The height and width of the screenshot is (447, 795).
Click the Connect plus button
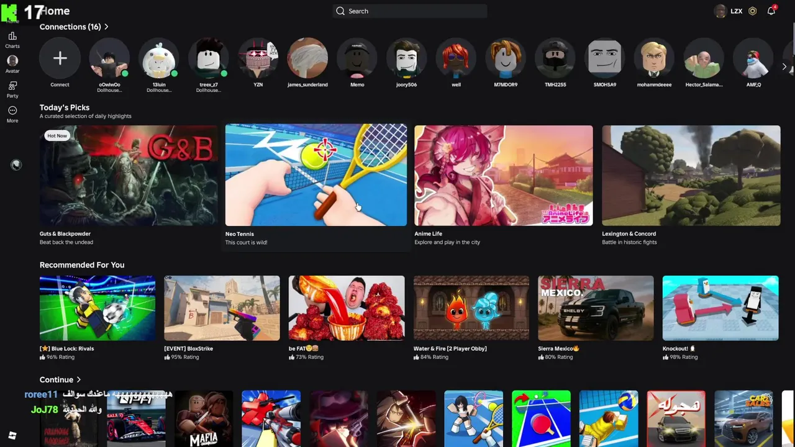pyautogui.click(x=60, y=58)
